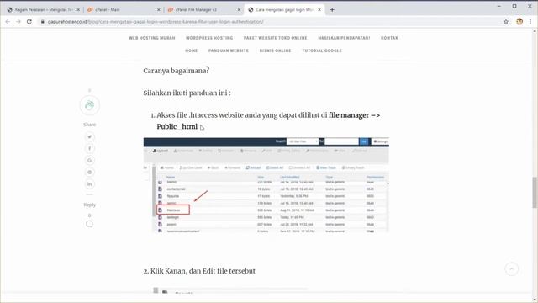
Task: Open the Panduan Website menu item
Action: (229, 50)
